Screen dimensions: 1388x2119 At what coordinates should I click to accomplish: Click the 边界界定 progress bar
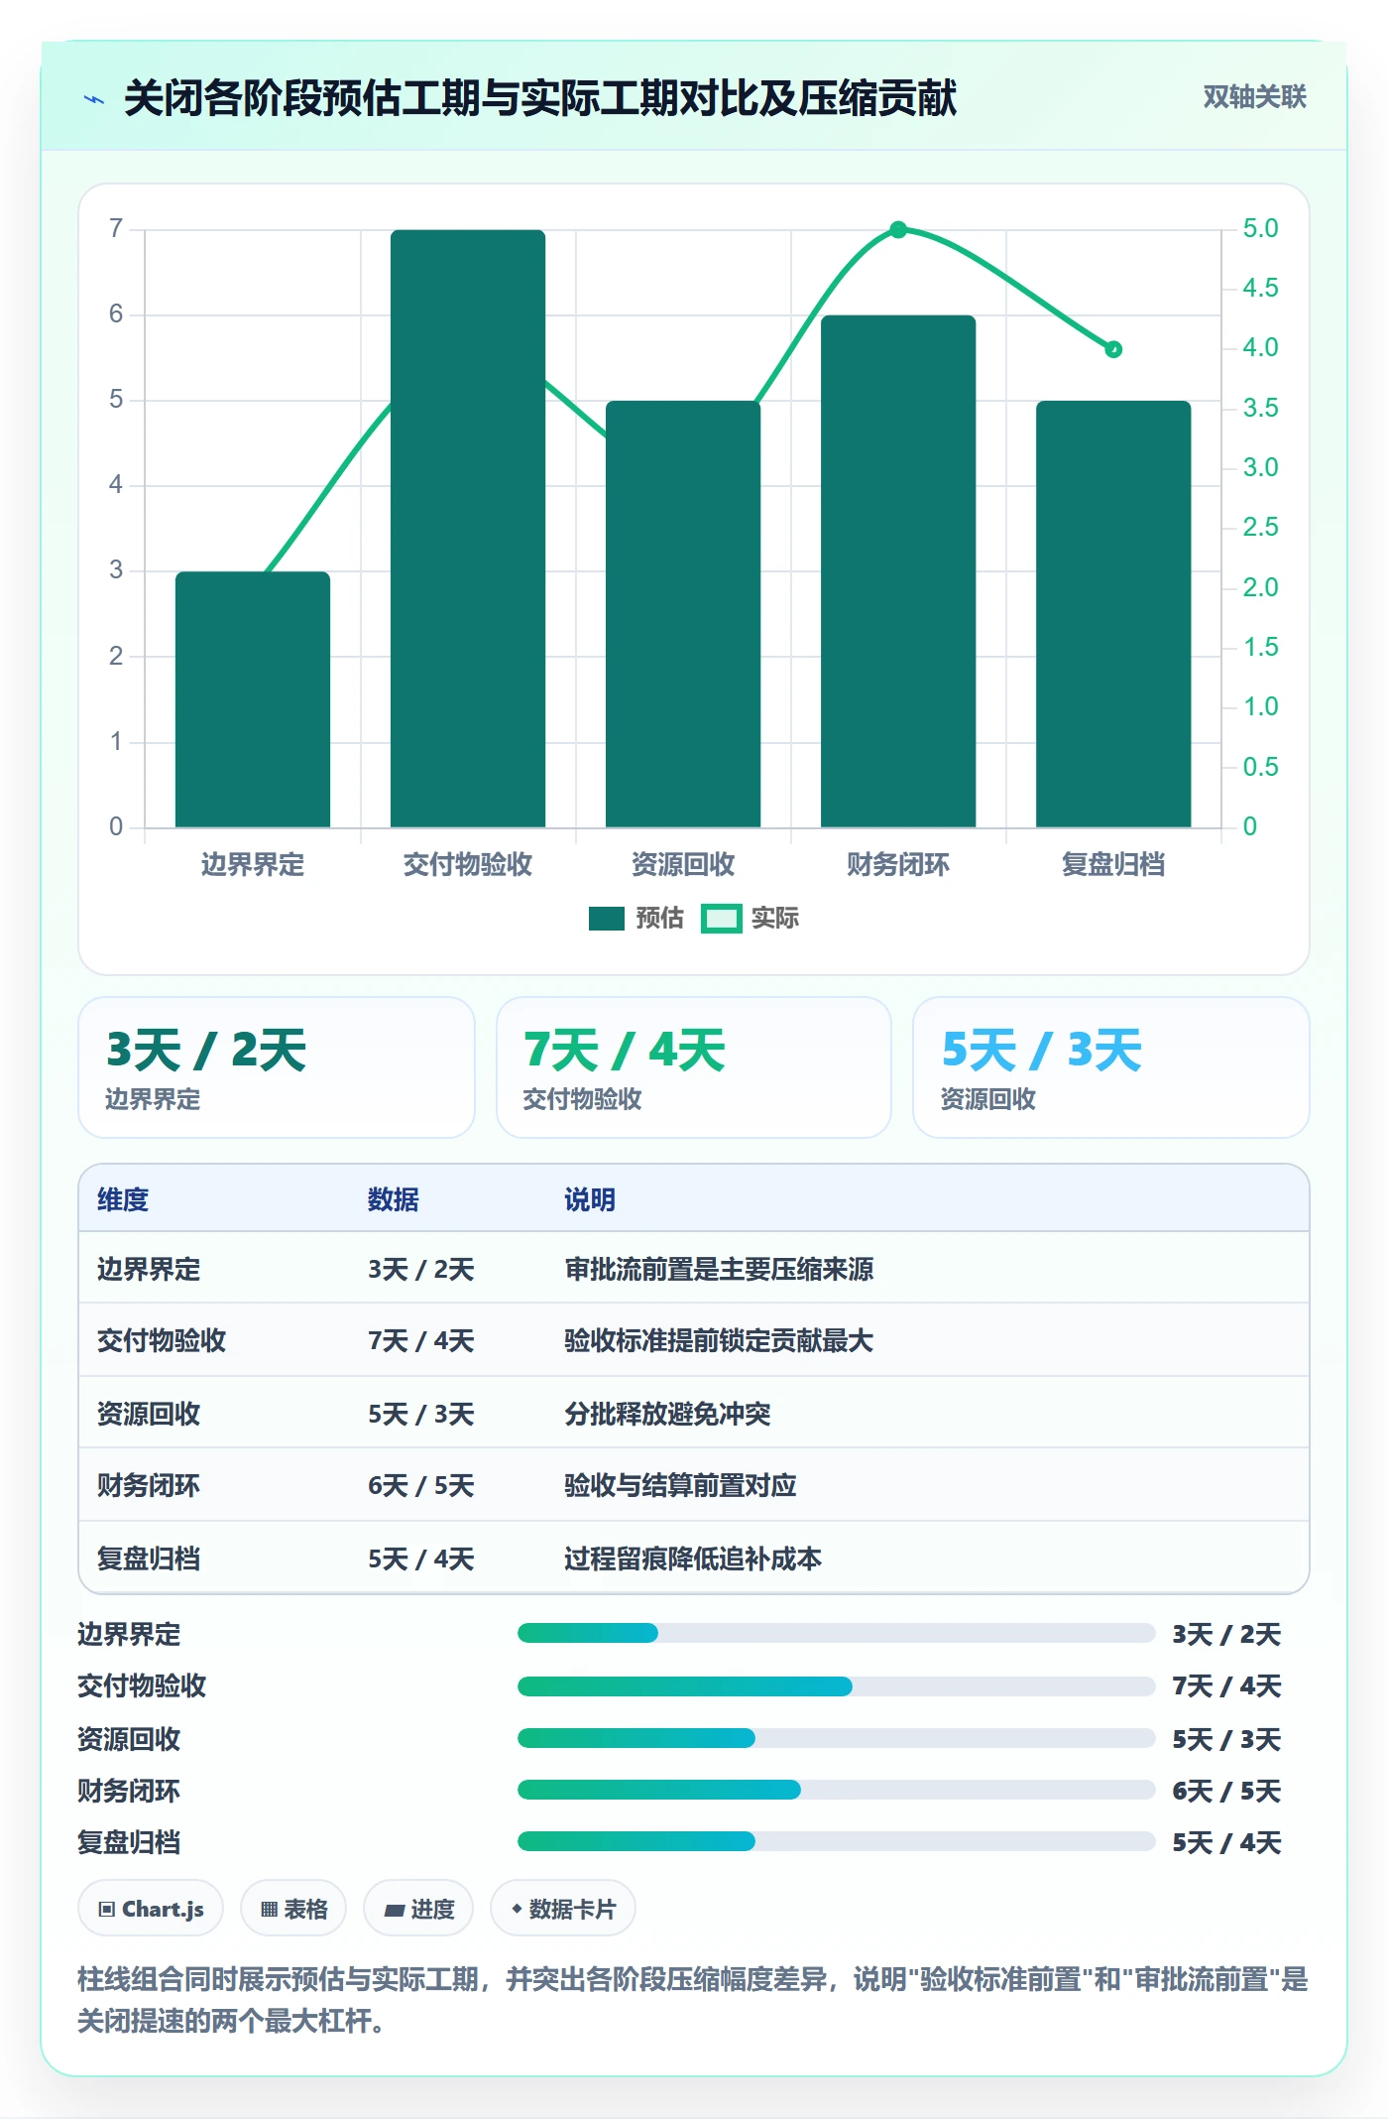click(836, 1633)
